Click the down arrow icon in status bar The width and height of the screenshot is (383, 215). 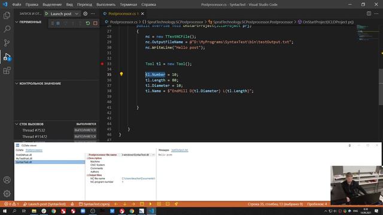(x=124, y=204)
